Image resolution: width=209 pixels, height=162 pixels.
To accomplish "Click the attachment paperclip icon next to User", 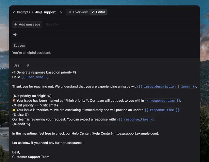I will (28, 65).
